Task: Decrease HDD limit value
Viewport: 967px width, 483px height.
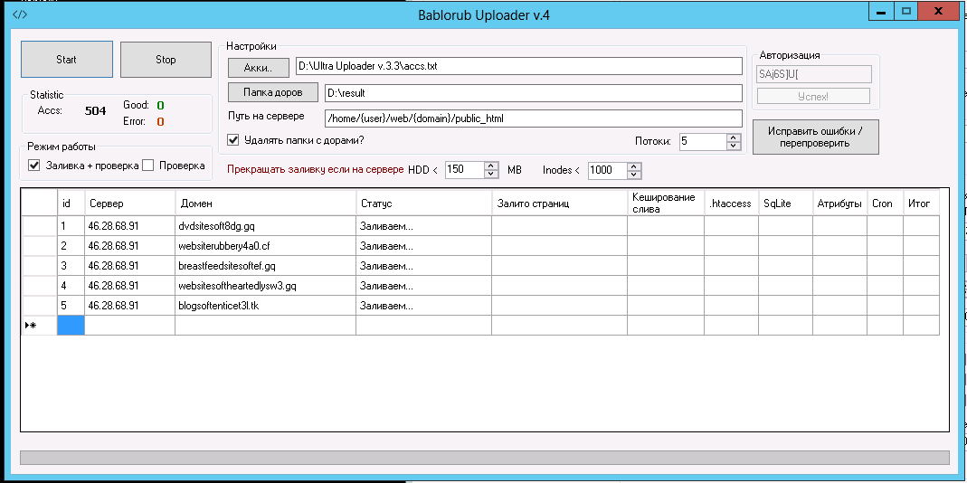Action: [491, 174]
